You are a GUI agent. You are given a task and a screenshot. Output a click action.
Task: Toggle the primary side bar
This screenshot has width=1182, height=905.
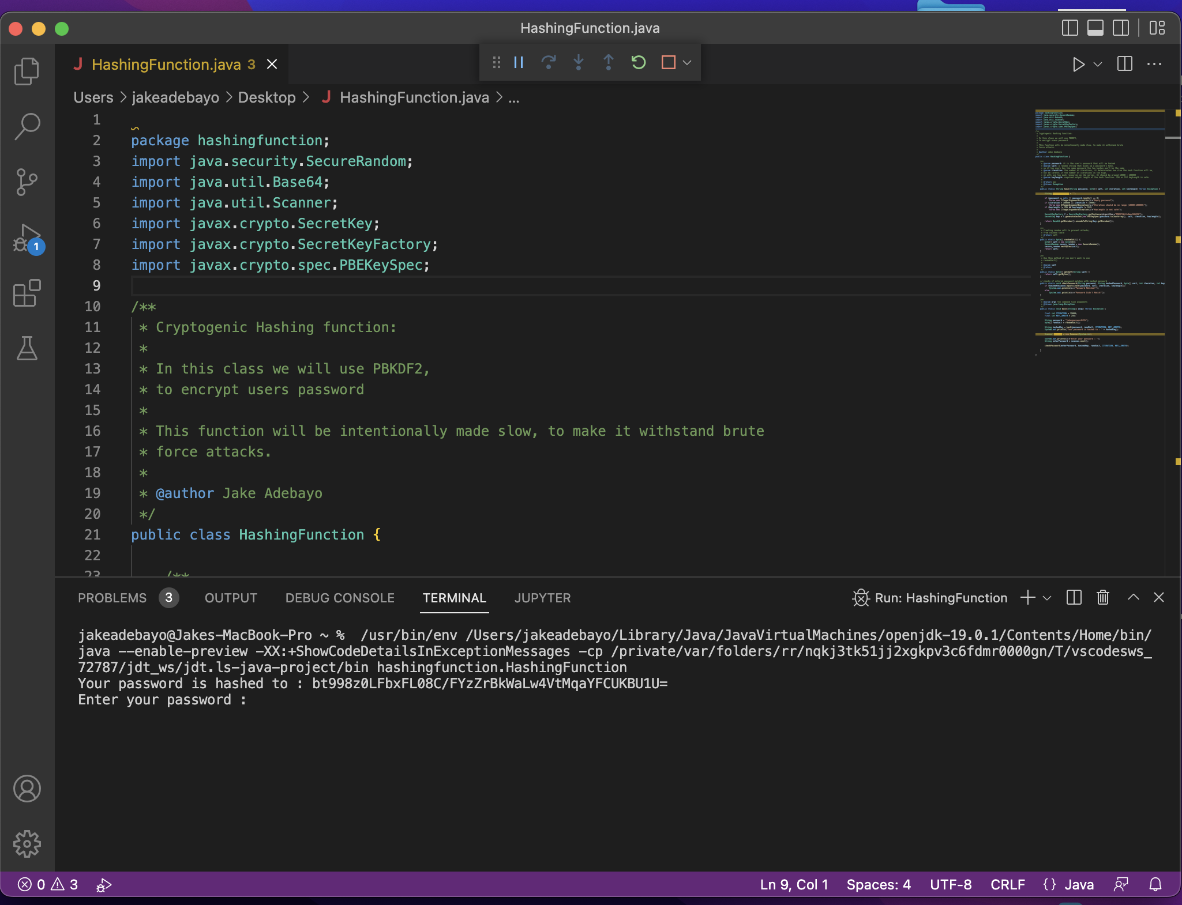click(1070, 28)
